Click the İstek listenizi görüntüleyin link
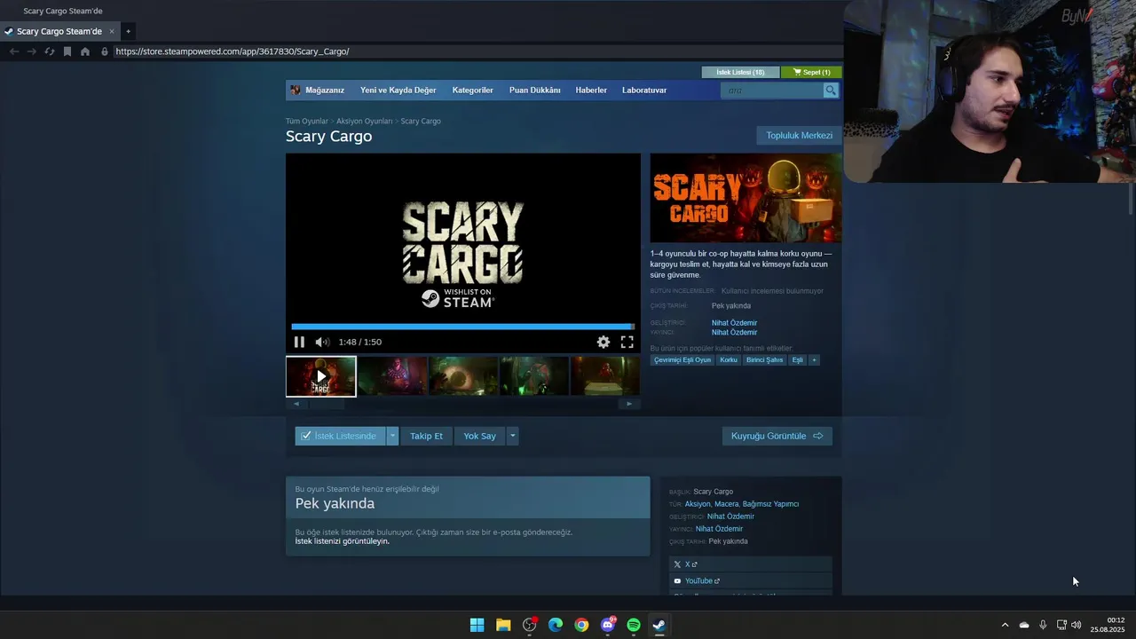The width and height of the screenshot is (1136, 639). [x=342, y=541]
